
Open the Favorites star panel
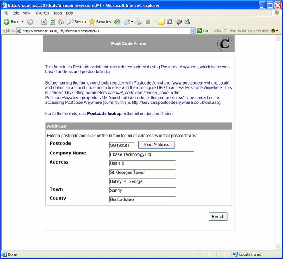(100, 22)
